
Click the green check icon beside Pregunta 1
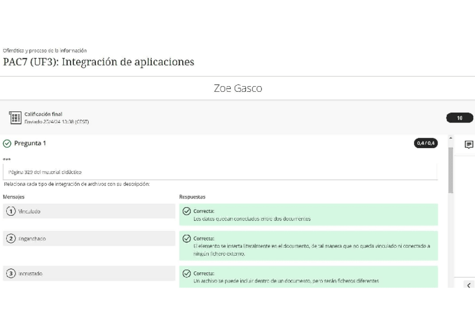pos(7,143)
